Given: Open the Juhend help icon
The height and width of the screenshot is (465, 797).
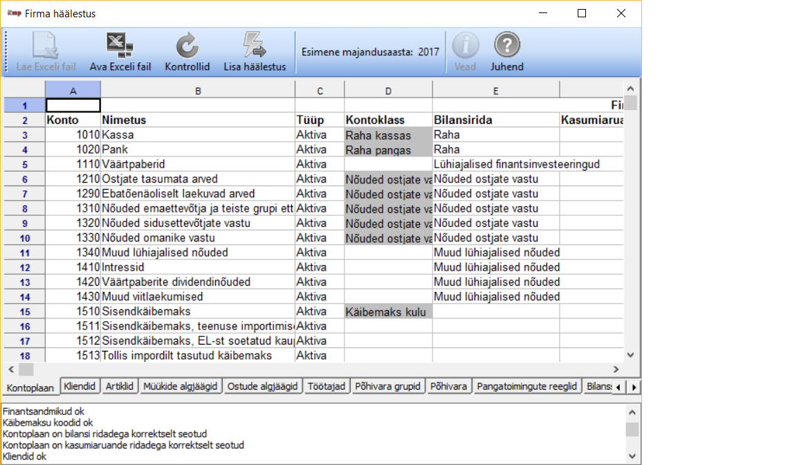Looking at the screenshot, I should point(506,46).
